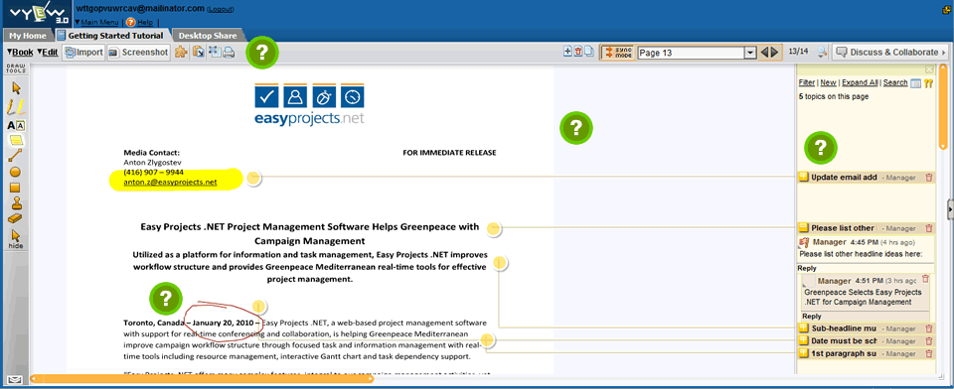Select the rectangle shape tool
This screenshot has width=954, height=389.
pyautogui.click(x=16, y=188)
